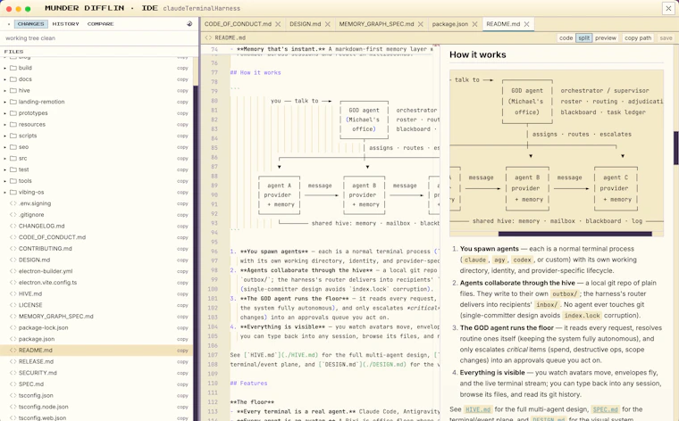Switch editor to code-only view
Screen dimensions: 679x421
[566, 38]
